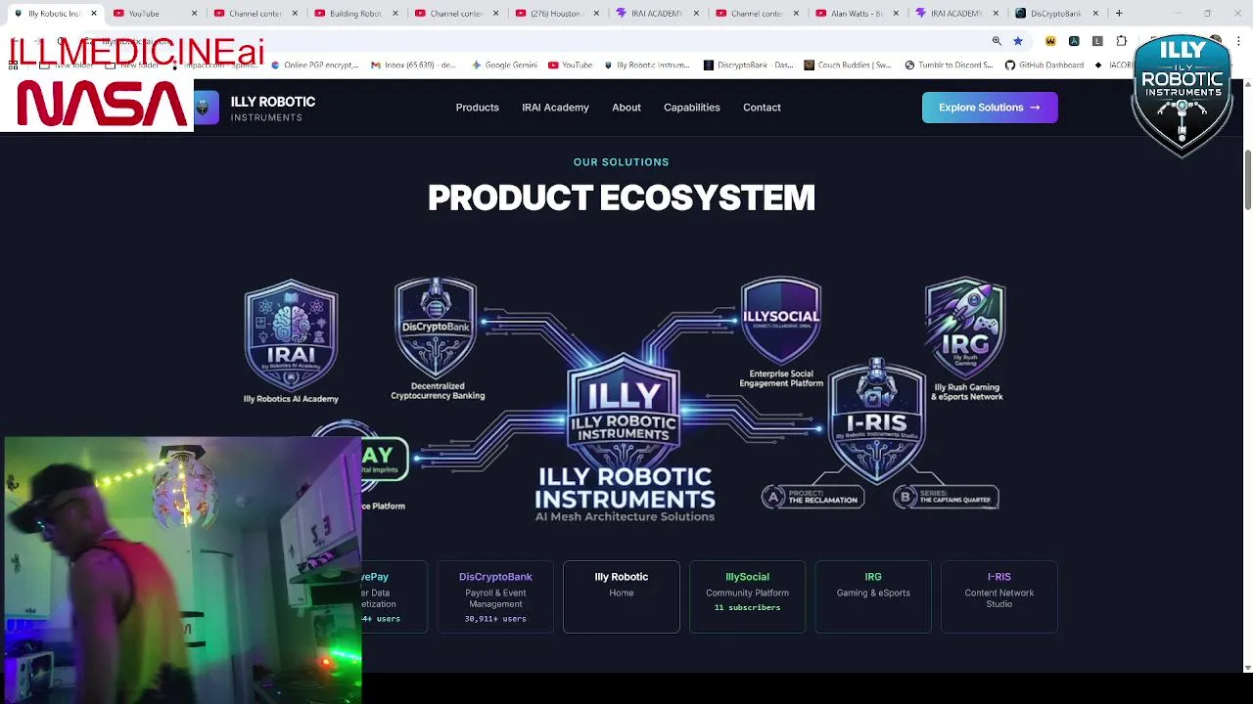This screenshot has height=704, width=1253.
Task: Select the I-RIS robot studio badge
Action: tap(876, 420)
